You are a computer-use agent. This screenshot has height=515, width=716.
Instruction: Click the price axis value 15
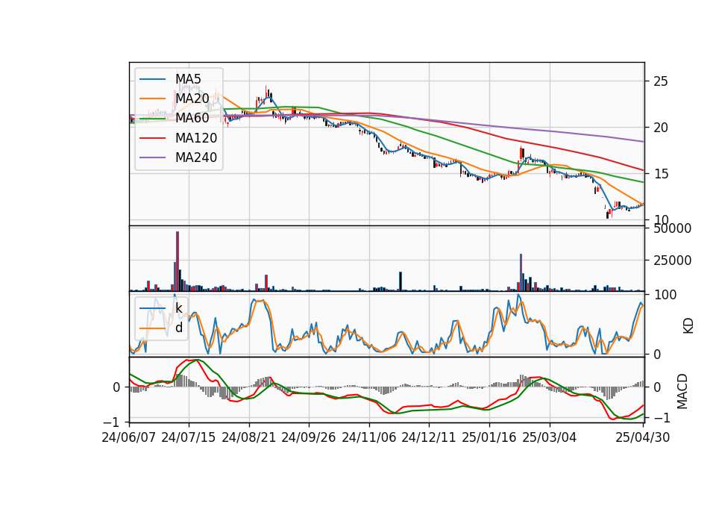pyautogui.click(x=660, y=174)
